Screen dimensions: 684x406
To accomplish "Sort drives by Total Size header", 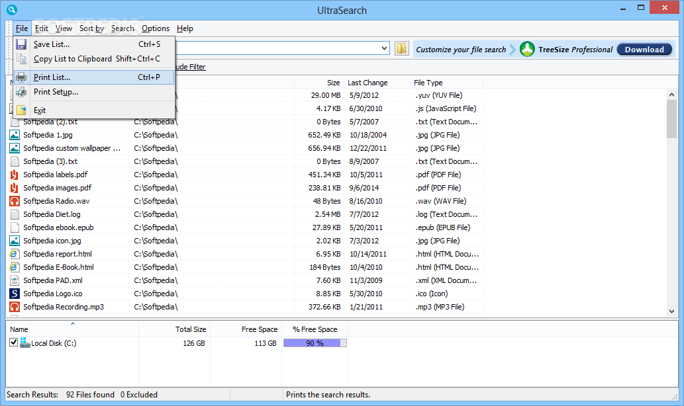I will pos(175,329).
